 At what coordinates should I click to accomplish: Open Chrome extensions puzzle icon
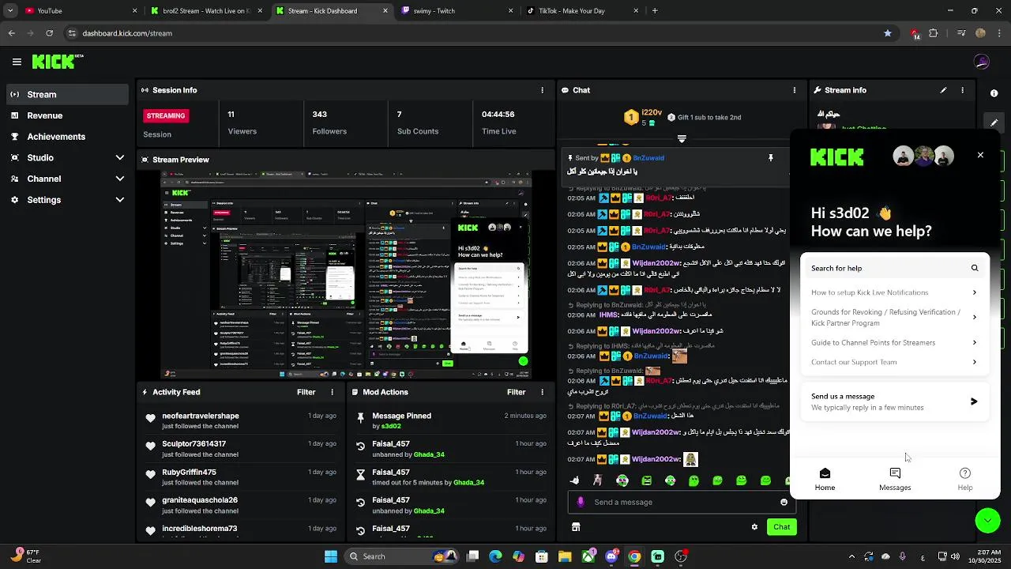point(934,33)
